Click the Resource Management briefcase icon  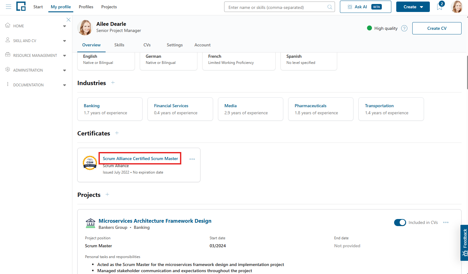8,55
